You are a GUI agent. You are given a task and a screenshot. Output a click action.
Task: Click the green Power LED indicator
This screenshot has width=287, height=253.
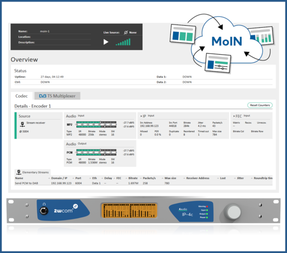(x=207, y=217)
